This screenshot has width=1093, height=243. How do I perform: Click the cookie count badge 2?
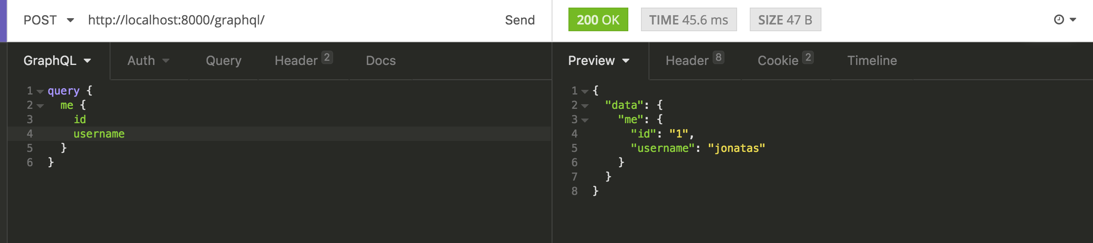808,57
